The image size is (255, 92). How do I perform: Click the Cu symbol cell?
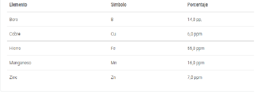[x=113, y=34]
